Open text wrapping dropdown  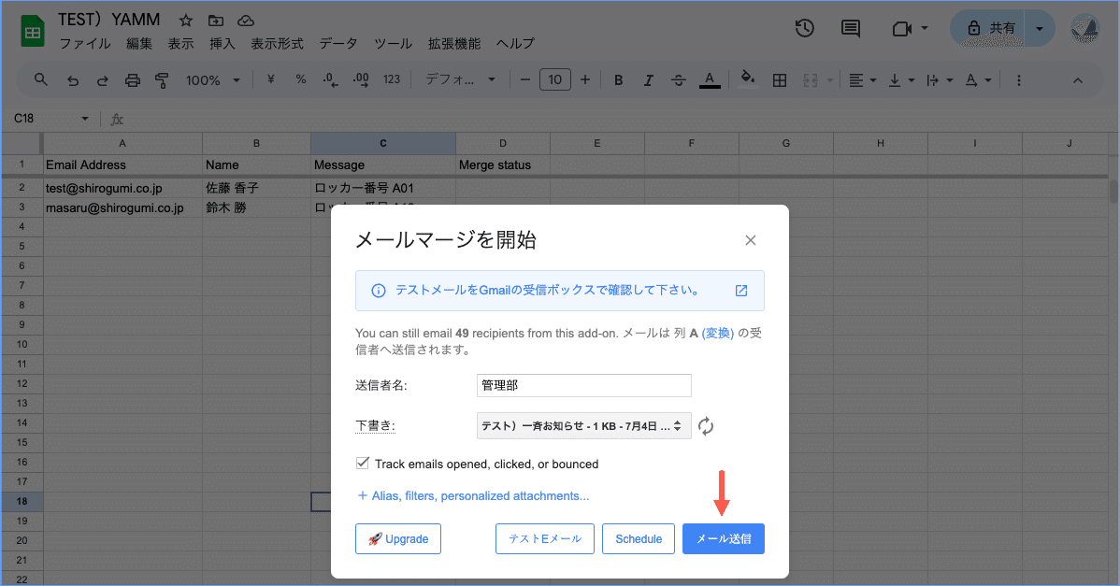pyautogui.click(x=940, y=80)
